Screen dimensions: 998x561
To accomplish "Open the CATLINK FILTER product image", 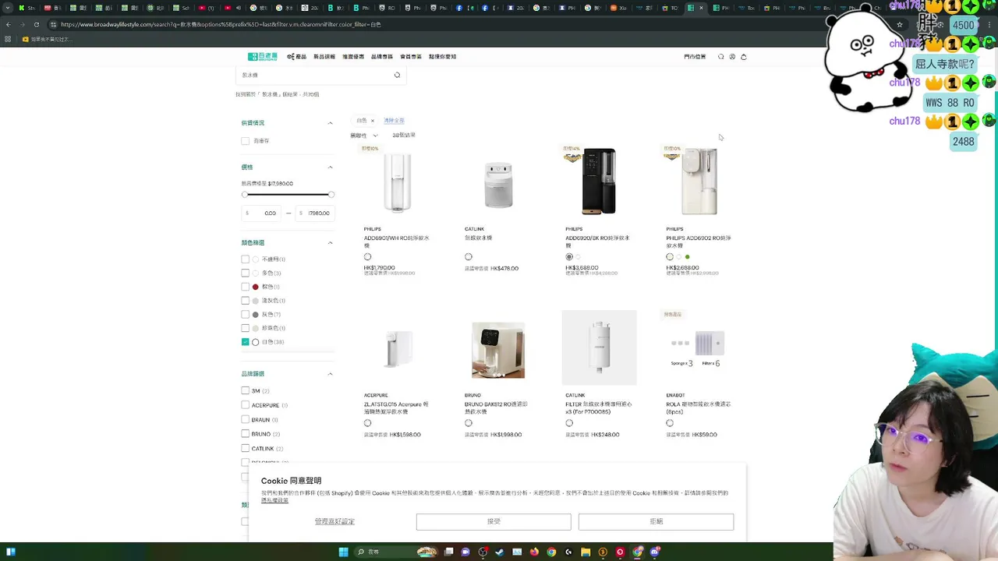I will [x=599, y=348].
